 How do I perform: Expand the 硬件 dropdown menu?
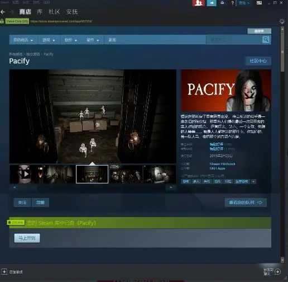pyautogui.click(x=93, y=40)
